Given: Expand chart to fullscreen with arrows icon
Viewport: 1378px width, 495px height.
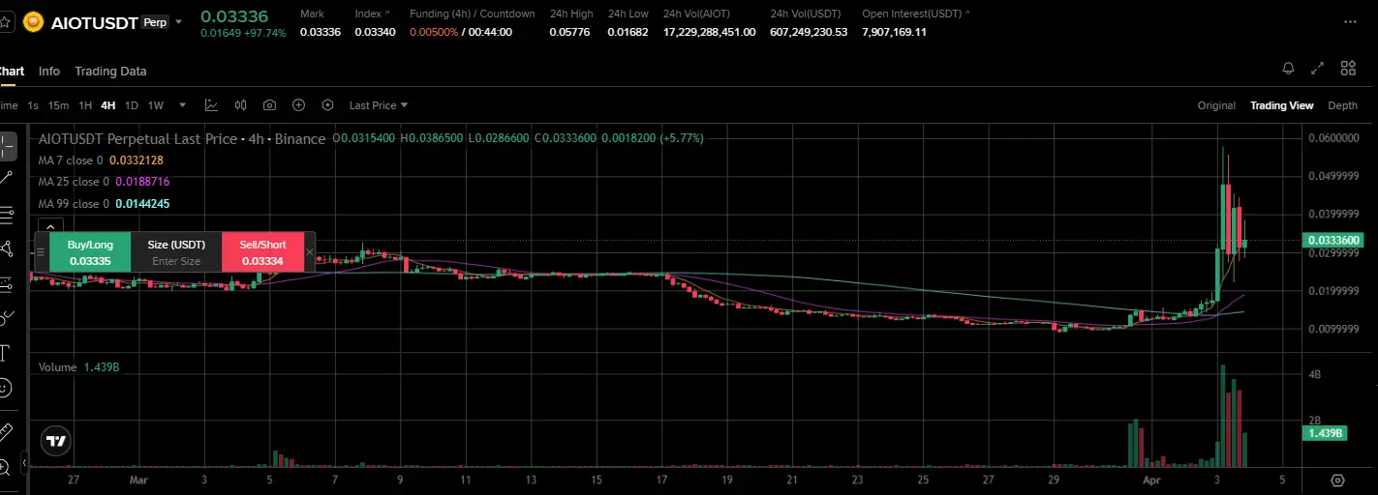Looking at the screenshot, I should (x=1317, y=69).
